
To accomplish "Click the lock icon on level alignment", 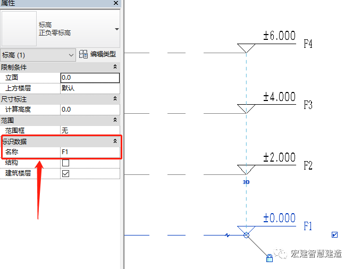I will click(270, 258).
